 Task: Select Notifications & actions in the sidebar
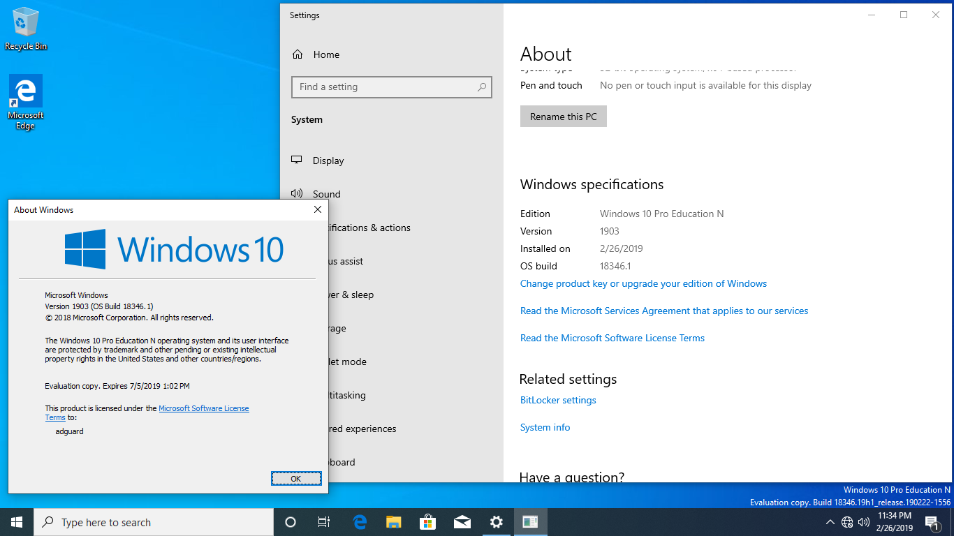369,228
